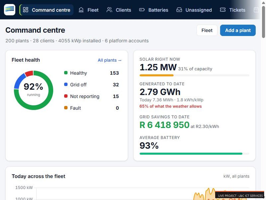Click '65% of what the weather allows'
The image size is (266, 200).
tap(171, 106)
